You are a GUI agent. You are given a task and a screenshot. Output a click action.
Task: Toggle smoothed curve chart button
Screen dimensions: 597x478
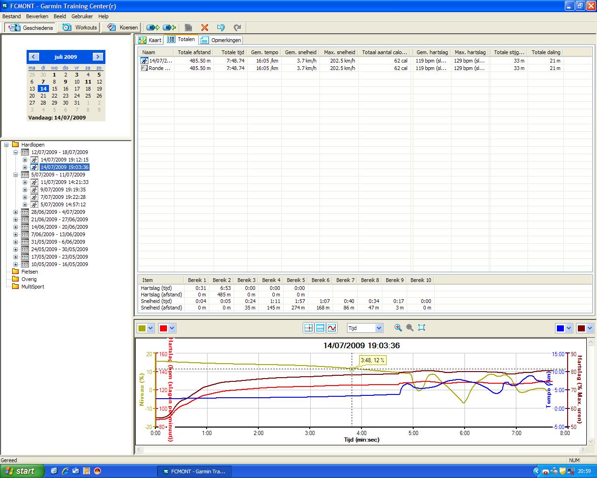tap(332, 328)
